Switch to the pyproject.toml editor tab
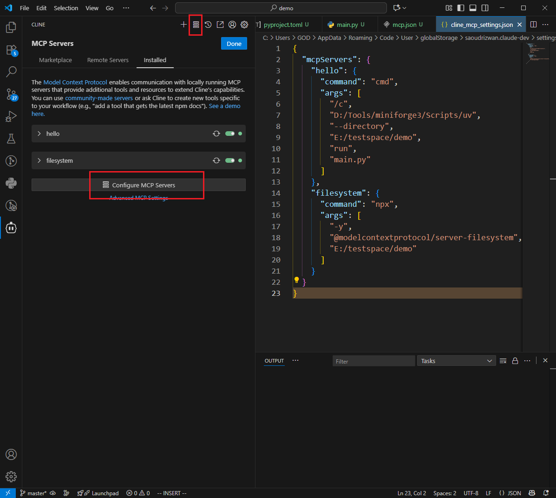The image size is (556, 498). [x=288, y=25]
